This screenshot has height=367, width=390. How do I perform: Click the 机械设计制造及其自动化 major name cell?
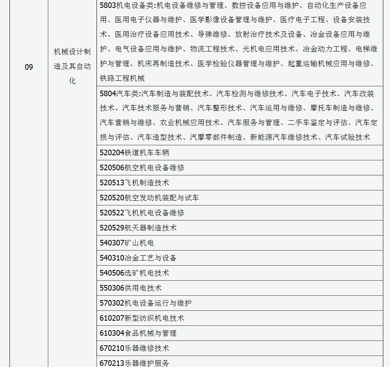click(72, 67)
